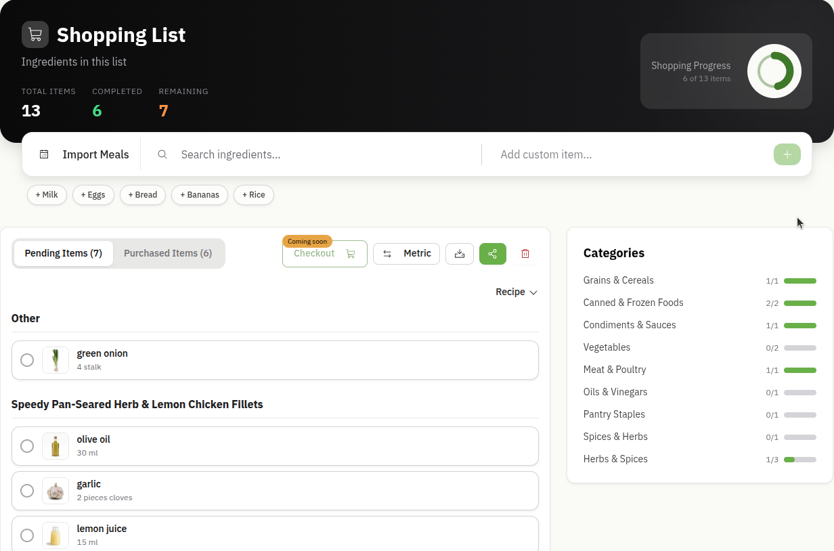Add Bread quick suggestion chip

point(143,195)
